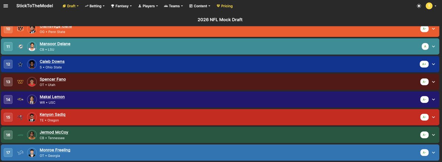Click the pick number 16 badge

click(8, 135)
